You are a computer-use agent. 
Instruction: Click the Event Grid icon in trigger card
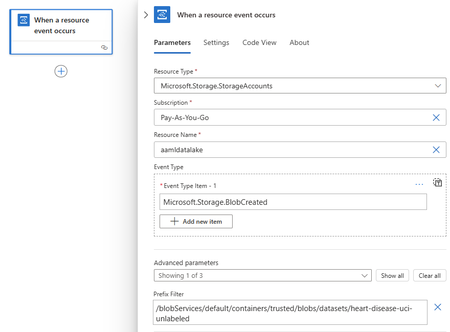pyautogui.click(x=24, y=20)
